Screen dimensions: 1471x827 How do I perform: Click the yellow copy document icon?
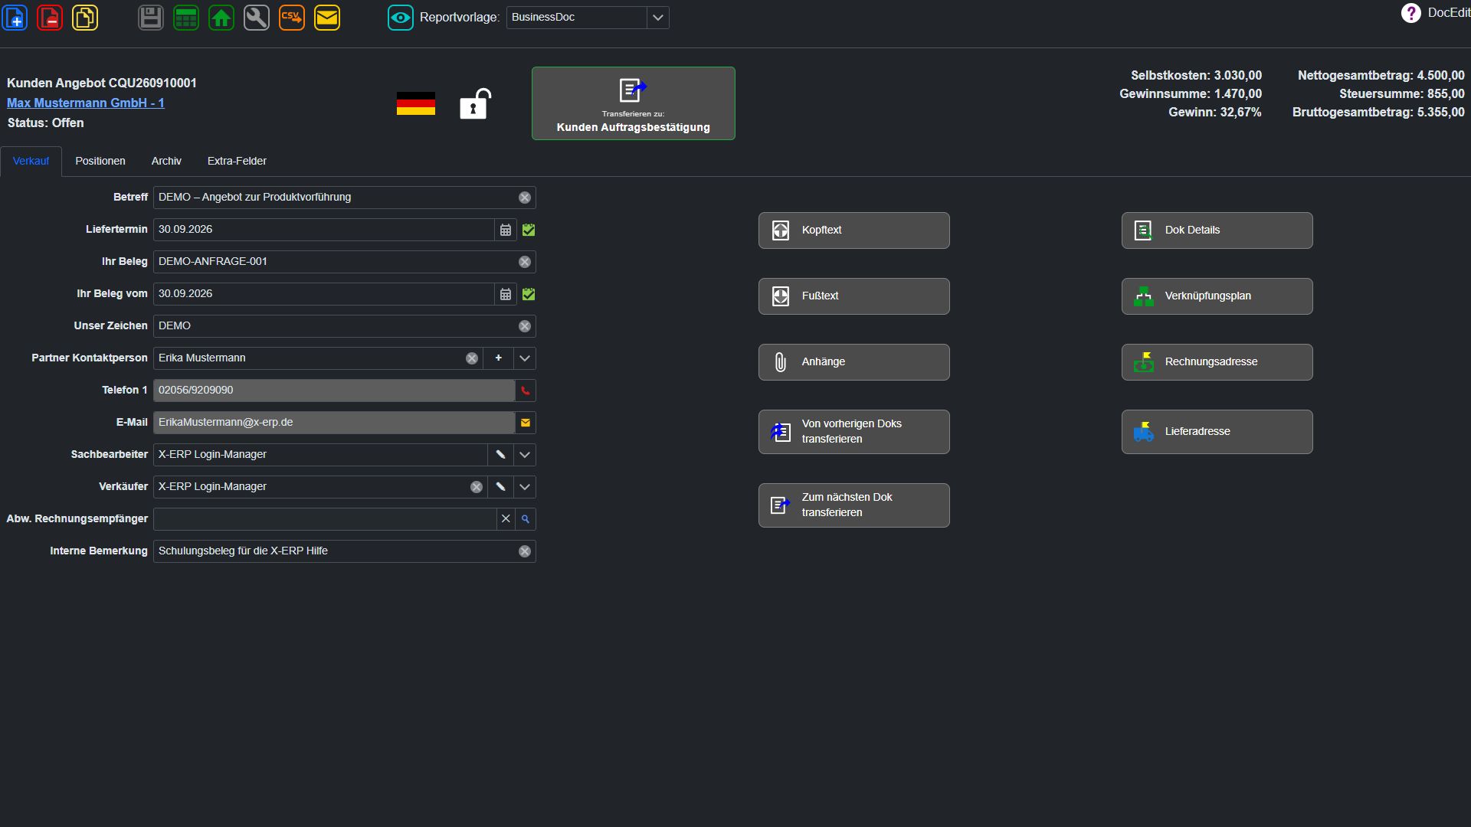(x=85, y=18)
